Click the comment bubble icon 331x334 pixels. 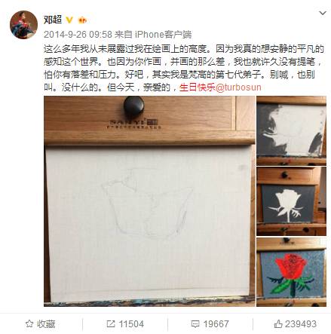[195, 324]
